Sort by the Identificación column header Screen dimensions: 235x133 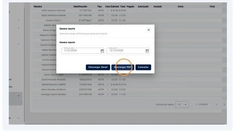tap(80, 6)
